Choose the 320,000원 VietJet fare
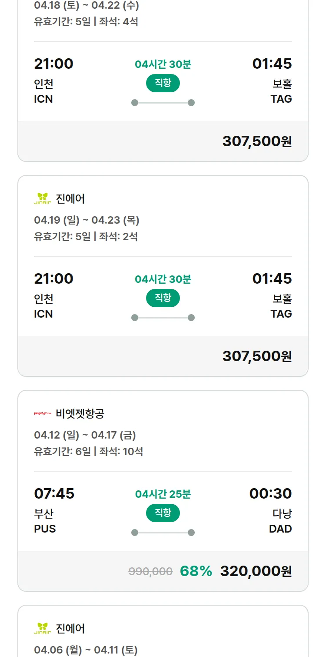This screenshot has height=657, width=326. pyautogui.click(x=256, y=571)
